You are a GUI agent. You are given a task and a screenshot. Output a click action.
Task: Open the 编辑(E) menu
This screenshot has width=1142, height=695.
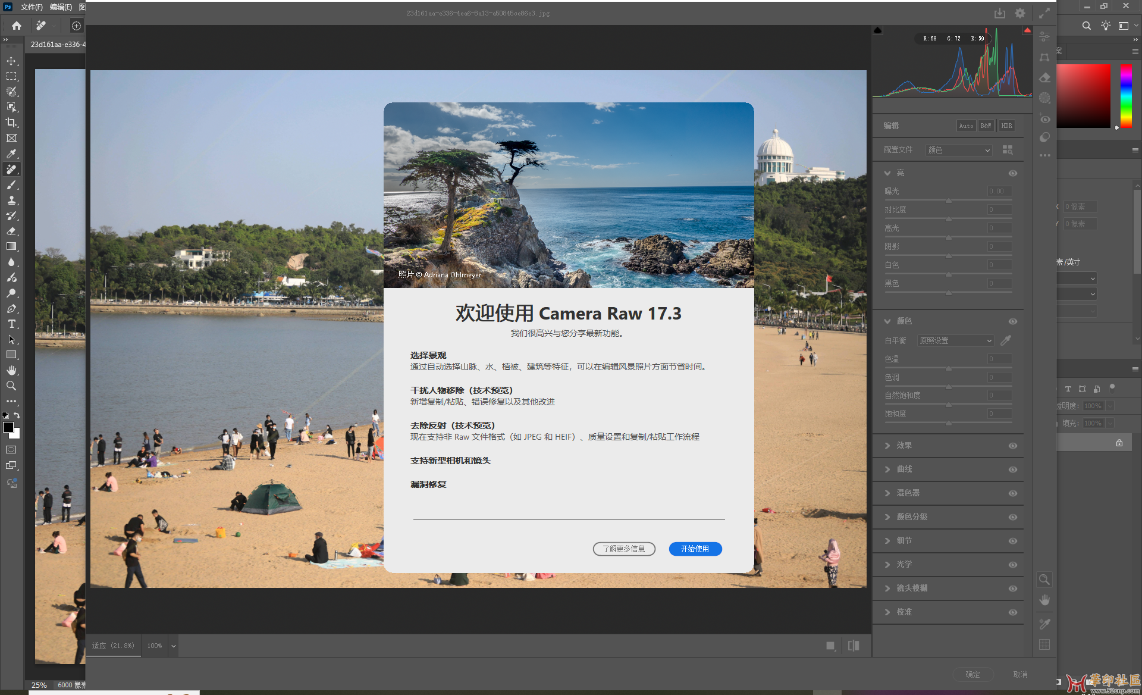pos(61,7)
